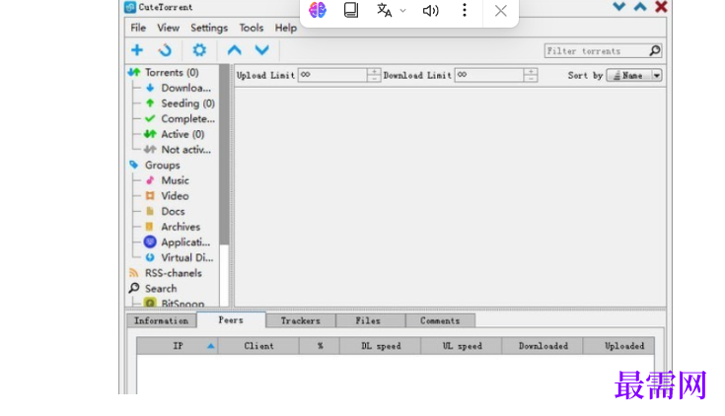The image size is (725, 416).
Task: Select Torrents (0) in the sidebar tree
Action: 172,73
